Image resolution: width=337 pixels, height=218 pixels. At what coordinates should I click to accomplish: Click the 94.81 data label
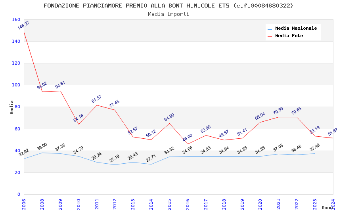pos(60,85)
